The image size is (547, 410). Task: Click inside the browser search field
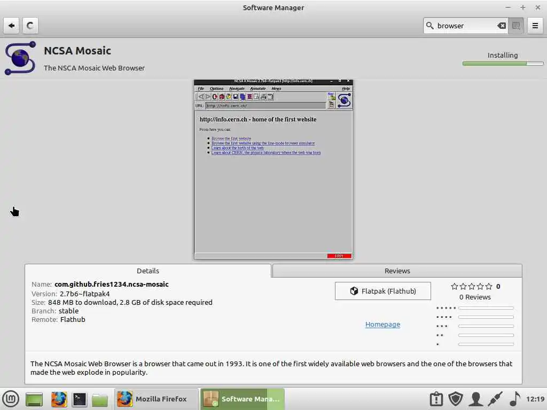tap(466, 26)
